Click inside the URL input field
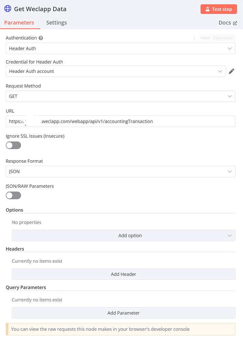 coord(120,121)
